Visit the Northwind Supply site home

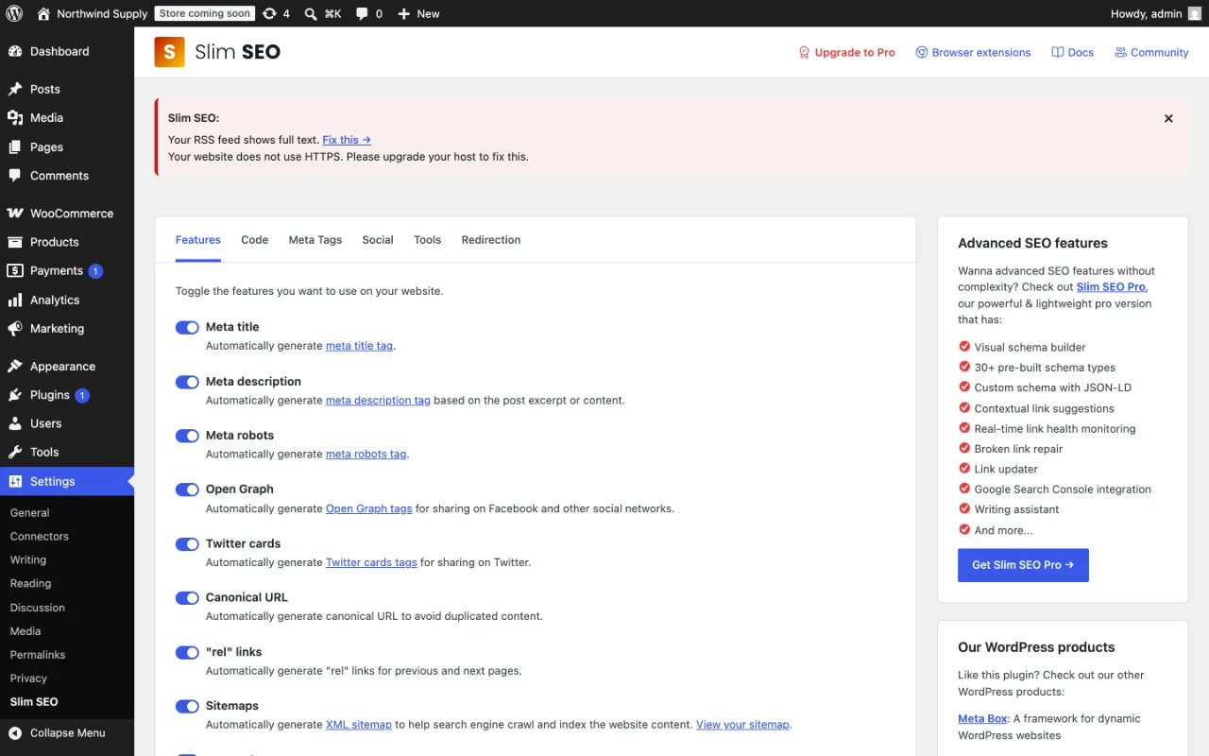(92, 13)
